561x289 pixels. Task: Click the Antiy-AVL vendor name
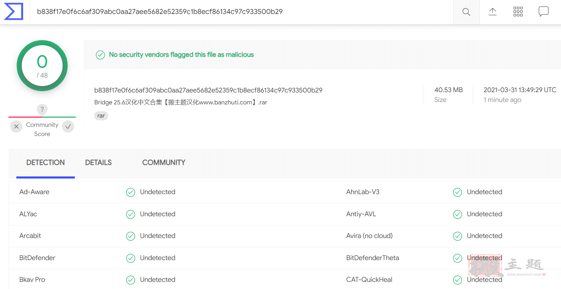pyautogui.click(x=361, y=214)
